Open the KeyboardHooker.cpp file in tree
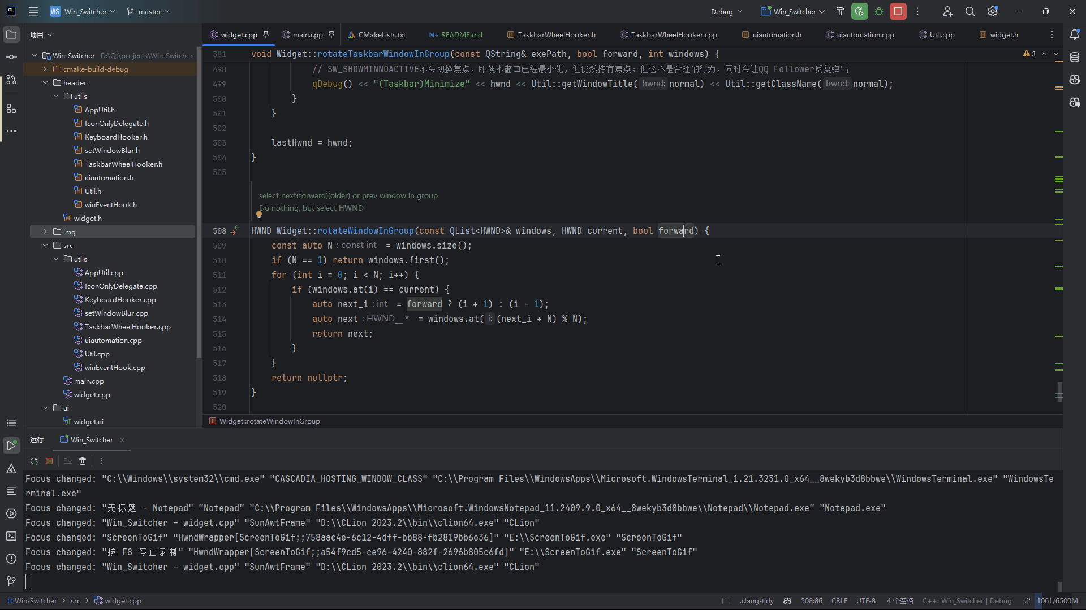Viewport: 1086px width, 610px height. click(x=120, y=300)
